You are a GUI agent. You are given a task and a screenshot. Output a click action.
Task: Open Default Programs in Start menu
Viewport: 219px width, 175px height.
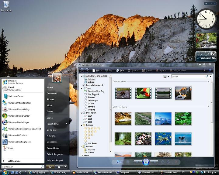(x=57, y=154)
